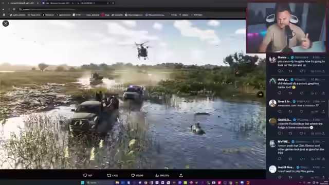Focus the browser address bar
The width and height of the screenshot is (329, 185).
132,9
